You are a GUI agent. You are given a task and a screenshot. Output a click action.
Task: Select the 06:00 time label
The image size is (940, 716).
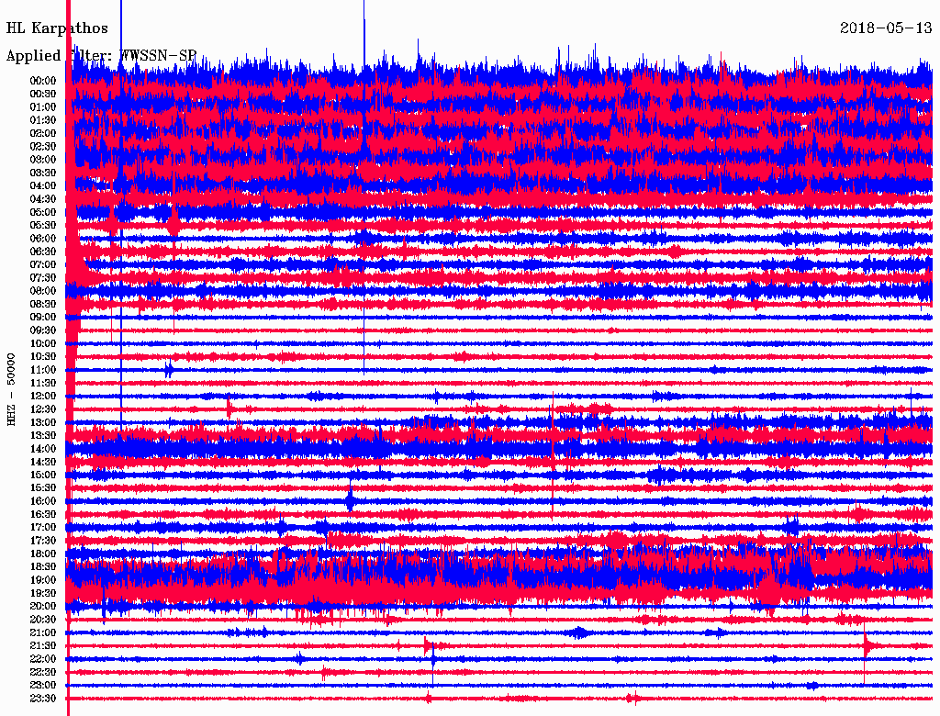coord(42,239)
